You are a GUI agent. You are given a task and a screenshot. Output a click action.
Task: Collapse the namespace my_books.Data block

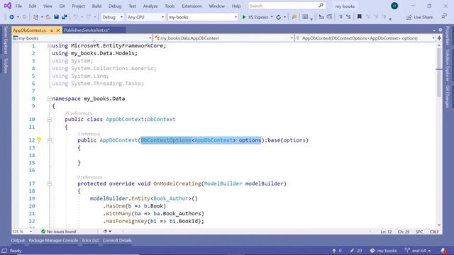(49, 98)
